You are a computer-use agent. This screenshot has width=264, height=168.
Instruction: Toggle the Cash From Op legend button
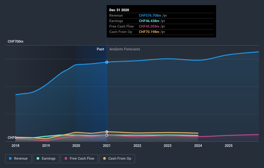(117, 159)
